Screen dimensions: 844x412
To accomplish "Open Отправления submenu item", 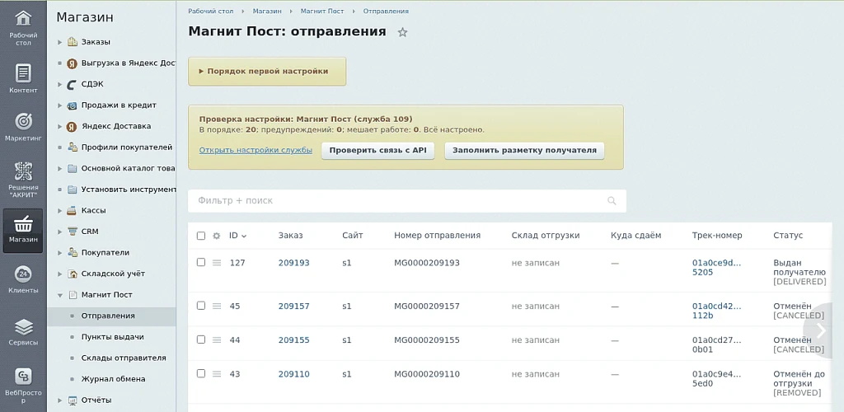I will pos(108,316).
